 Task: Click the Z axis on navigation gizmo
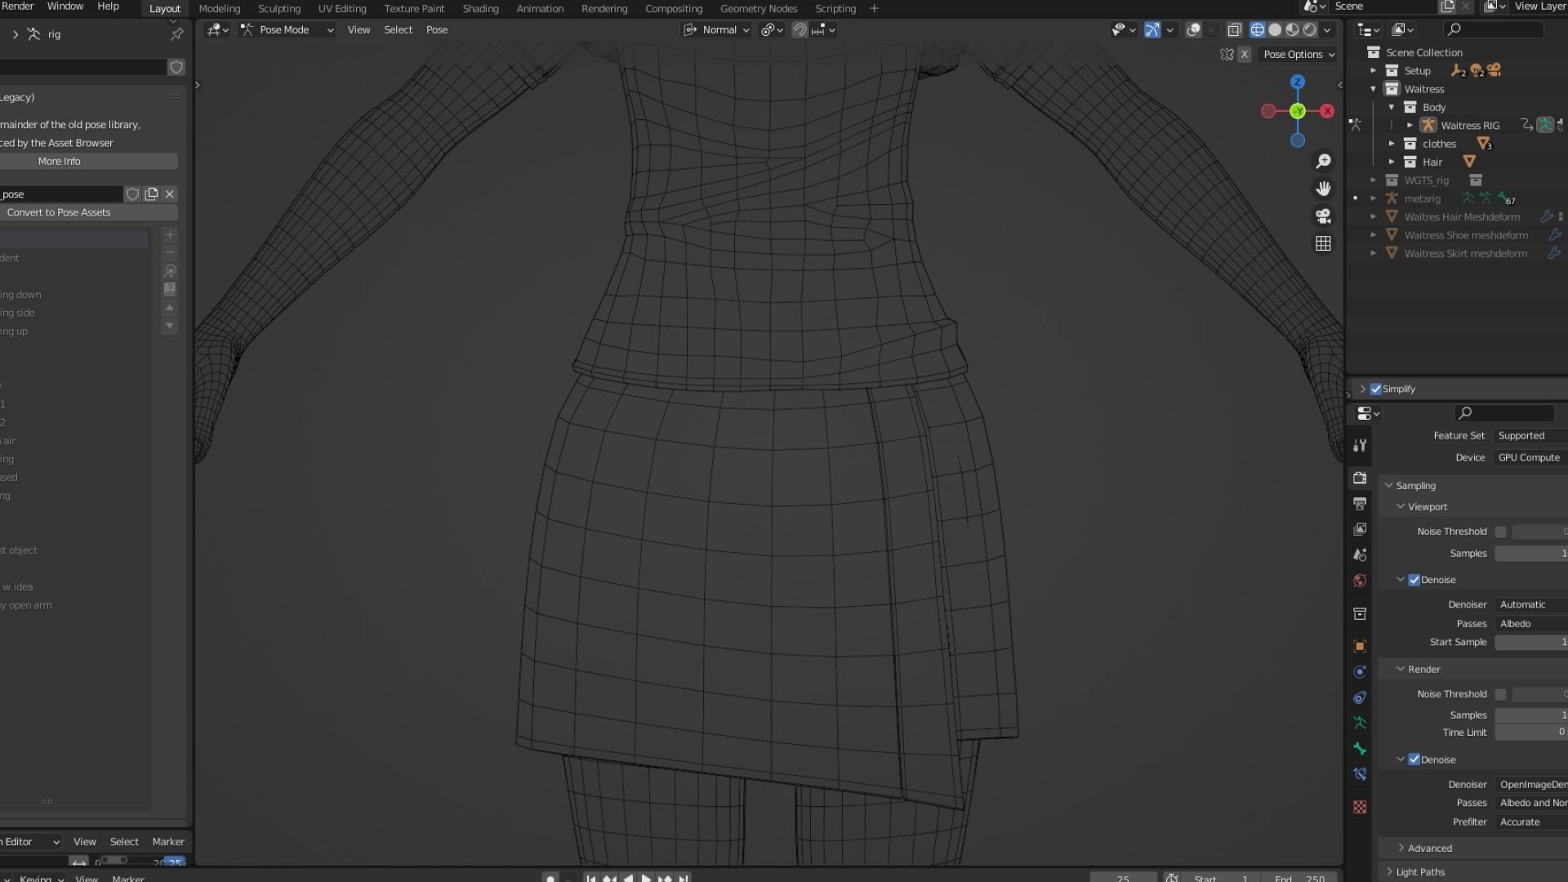click(1298, 82)
